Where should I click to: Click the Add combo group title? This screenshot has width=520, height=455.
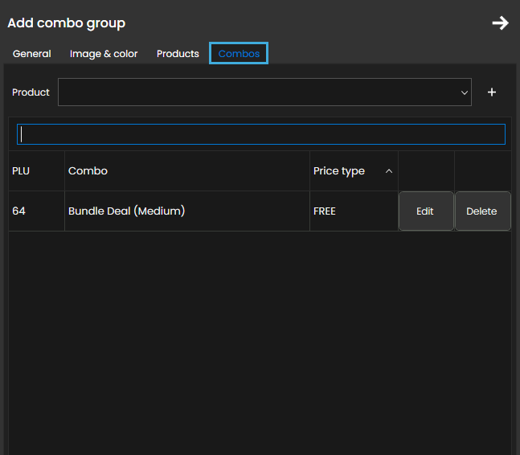[x=67, y=23]
